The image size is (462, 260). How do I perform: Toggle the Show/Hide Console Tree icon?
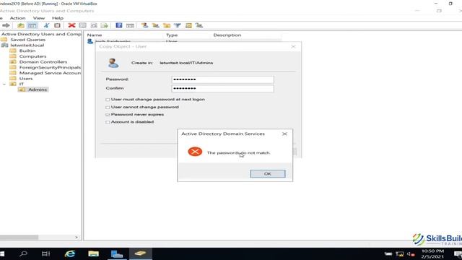pyautogui.click(x=32, y=26)
